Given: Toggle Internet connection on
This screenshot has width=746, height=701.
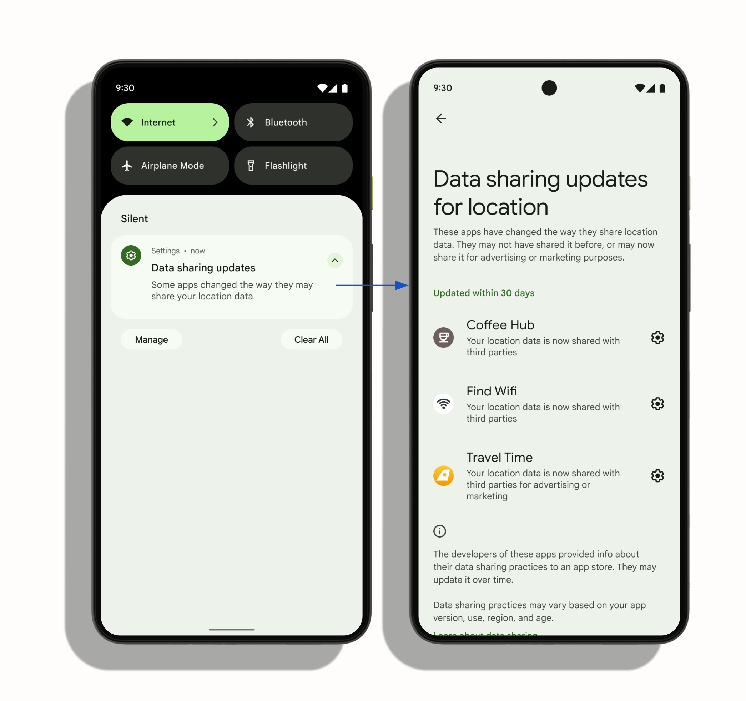Looking at the screenshot, I should 171,121.
